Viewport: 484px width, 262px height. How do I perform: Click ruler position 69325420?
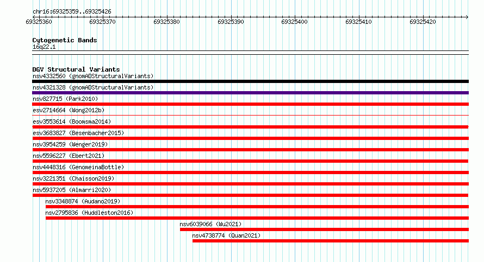[423, 22]
